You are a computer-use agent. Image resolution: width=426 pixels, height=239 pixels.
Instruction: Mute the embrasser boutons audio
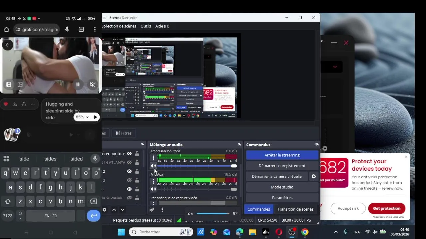click(153, 166)
